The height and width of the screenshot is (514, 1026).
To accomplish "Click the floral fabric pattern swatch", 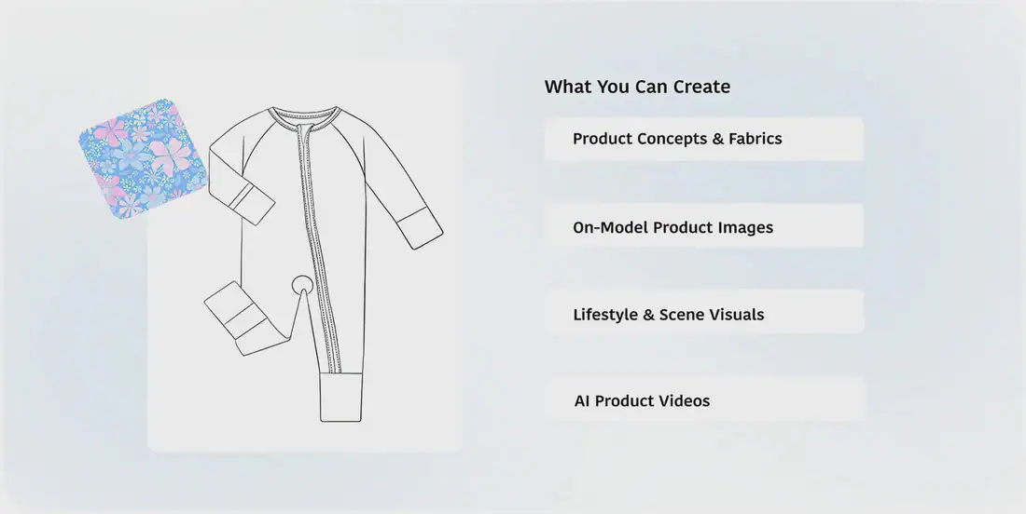I will [143, 158].
